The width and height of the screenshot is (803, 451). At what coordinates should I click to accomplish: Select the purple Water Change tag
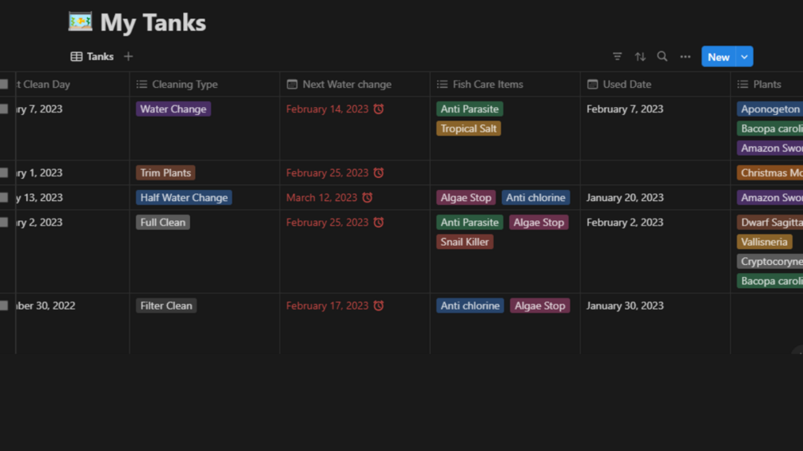(173, 109)
